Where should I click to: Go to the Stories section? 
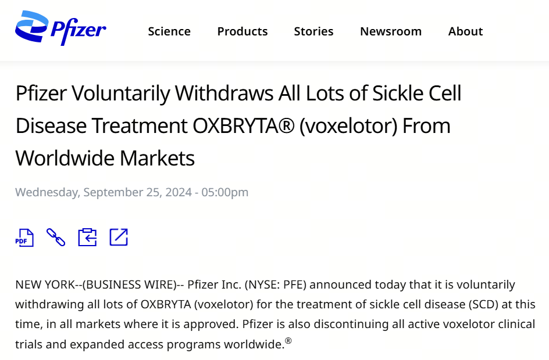click(313, 31)
